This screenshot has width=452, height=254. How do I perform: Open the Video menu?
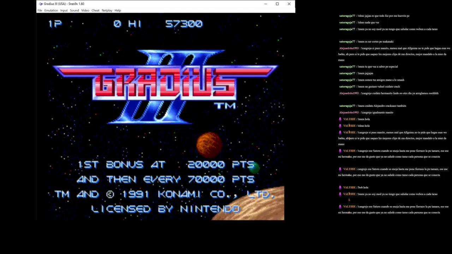(85, 11)
